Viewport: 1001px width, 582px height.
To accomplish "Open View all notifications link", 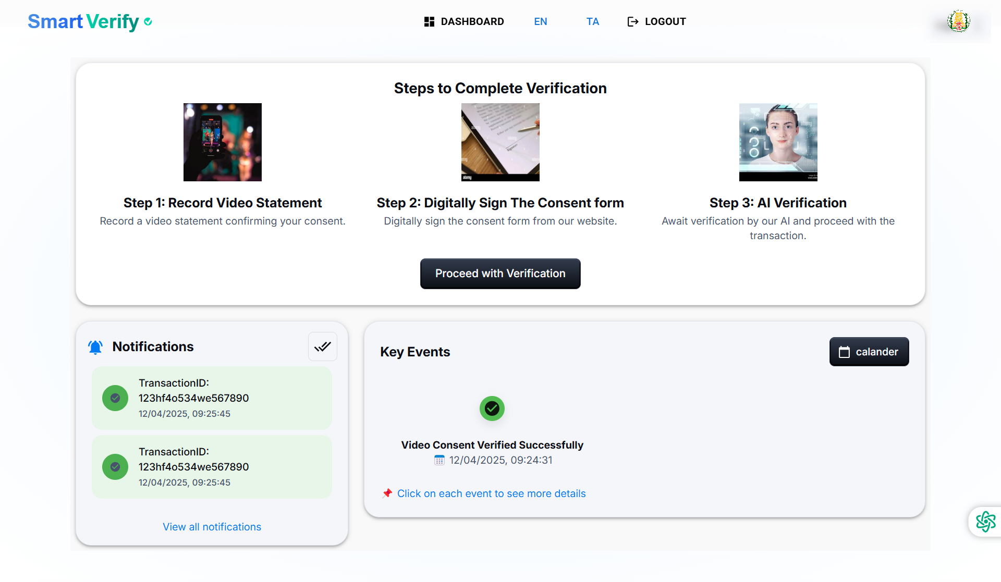I will pos(212,527).
